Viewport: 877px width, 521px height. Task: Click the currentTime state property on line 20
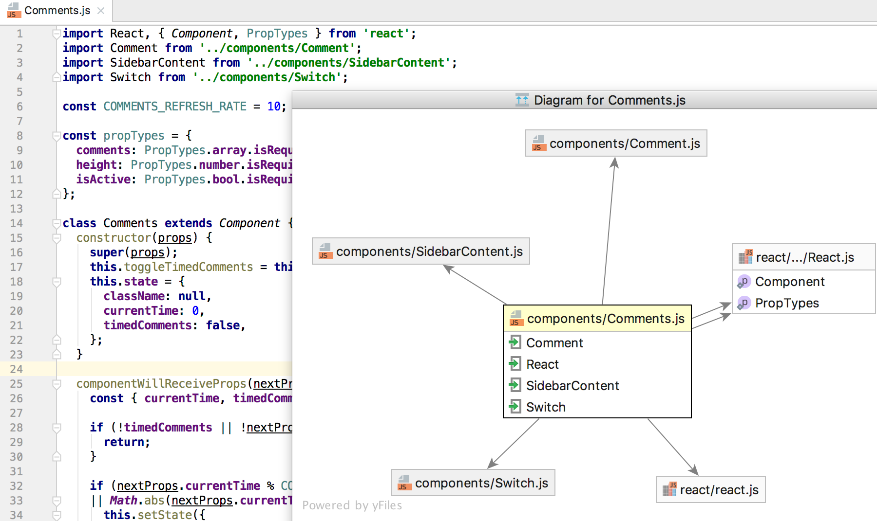tap(141, 311)
